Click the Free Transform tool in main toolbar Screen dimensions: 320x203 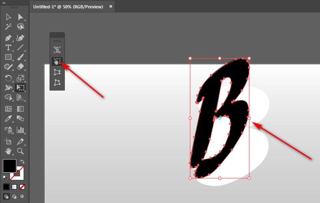(20, 88)
